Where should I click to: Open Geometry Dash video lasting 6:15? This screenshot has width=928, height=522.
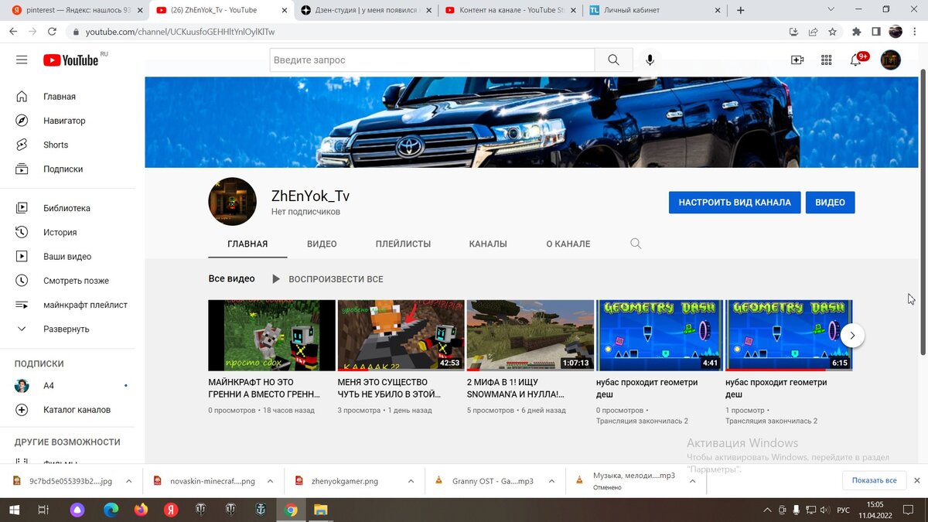pos(788,336)
